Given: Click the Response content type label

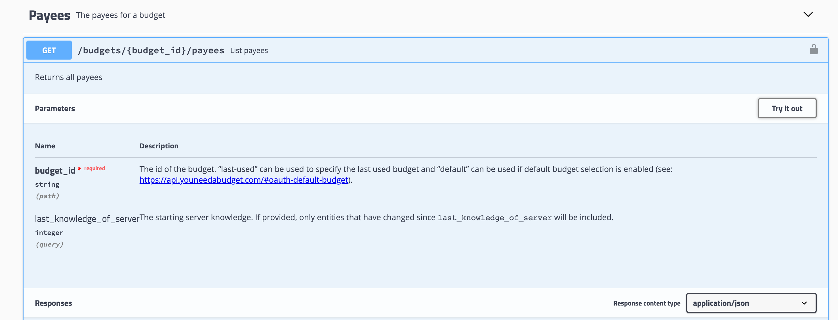Looking at the screenshot, I should [647, 303].
